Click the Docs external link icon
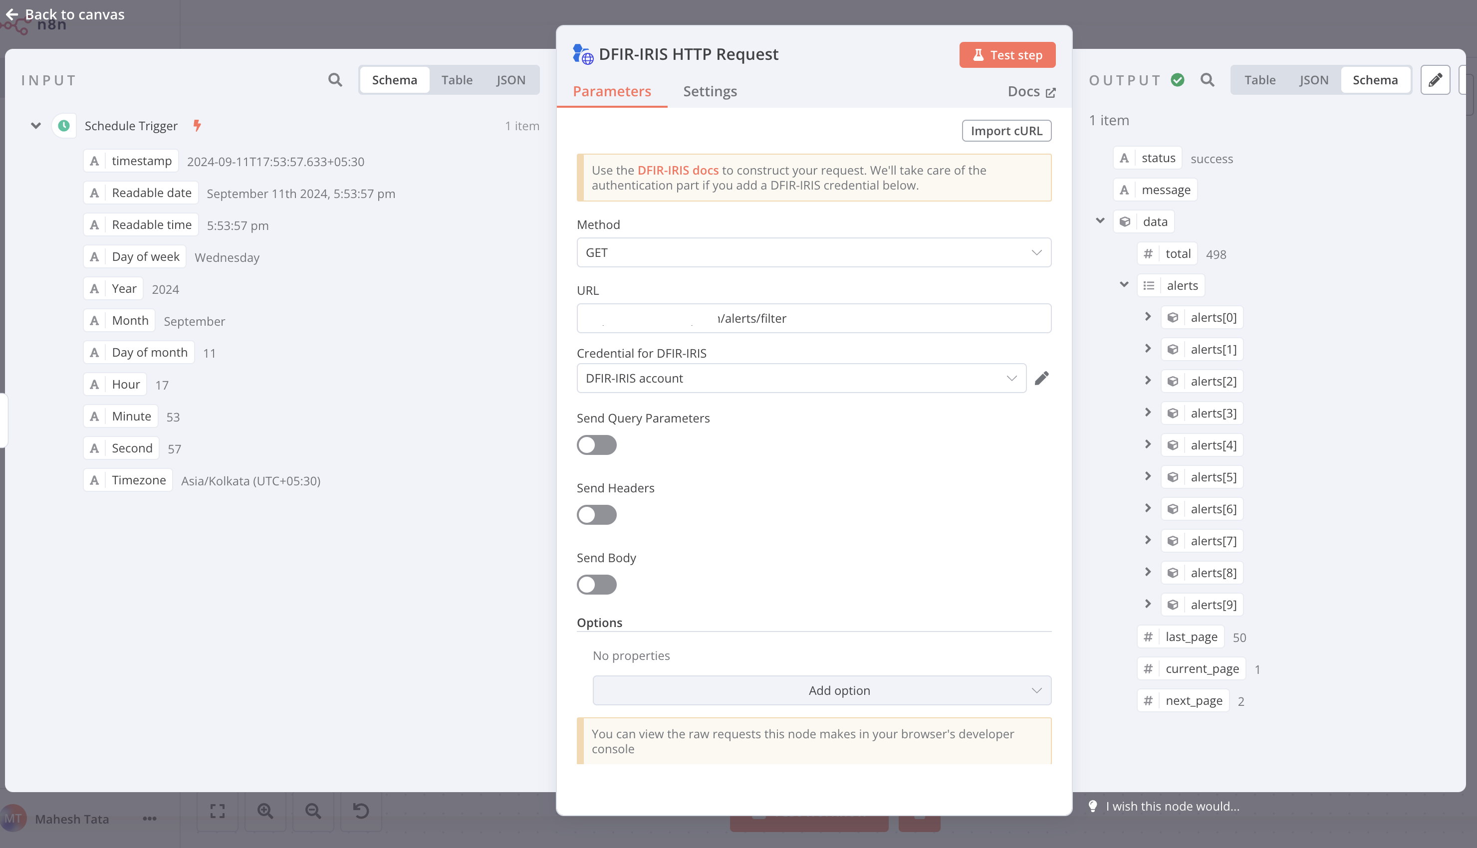 click(x=1051, y=92)
